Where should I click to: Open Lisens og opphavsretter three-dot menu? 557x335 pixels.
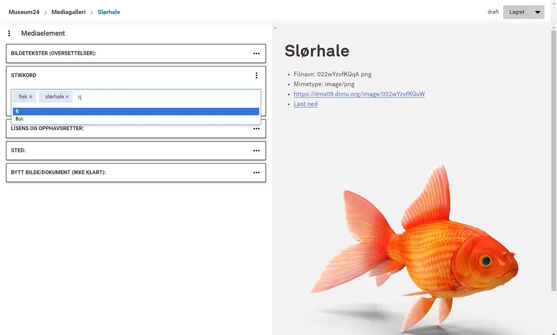point(256,129)
